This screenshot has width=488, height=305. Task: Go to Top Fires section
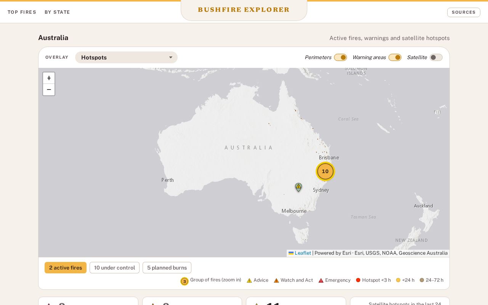click(x=22, y=12)
